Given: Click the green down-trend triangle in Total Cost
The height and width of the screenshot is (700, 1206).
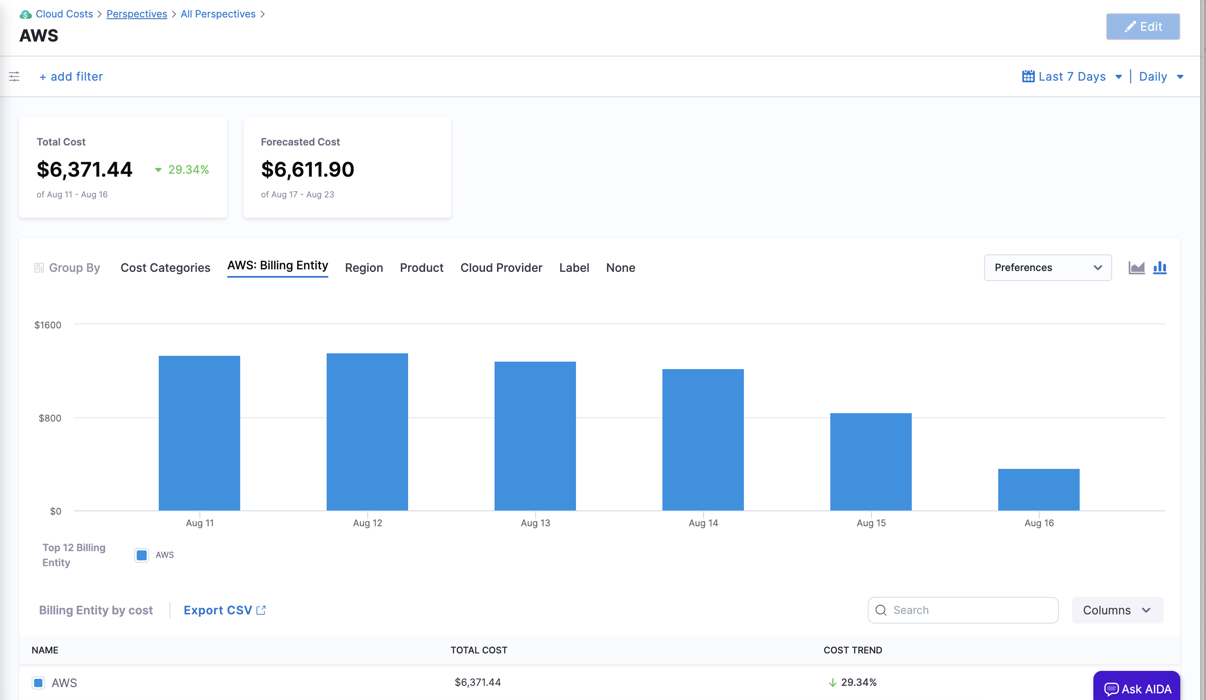Looking at the screenshot, I should 158,170.
